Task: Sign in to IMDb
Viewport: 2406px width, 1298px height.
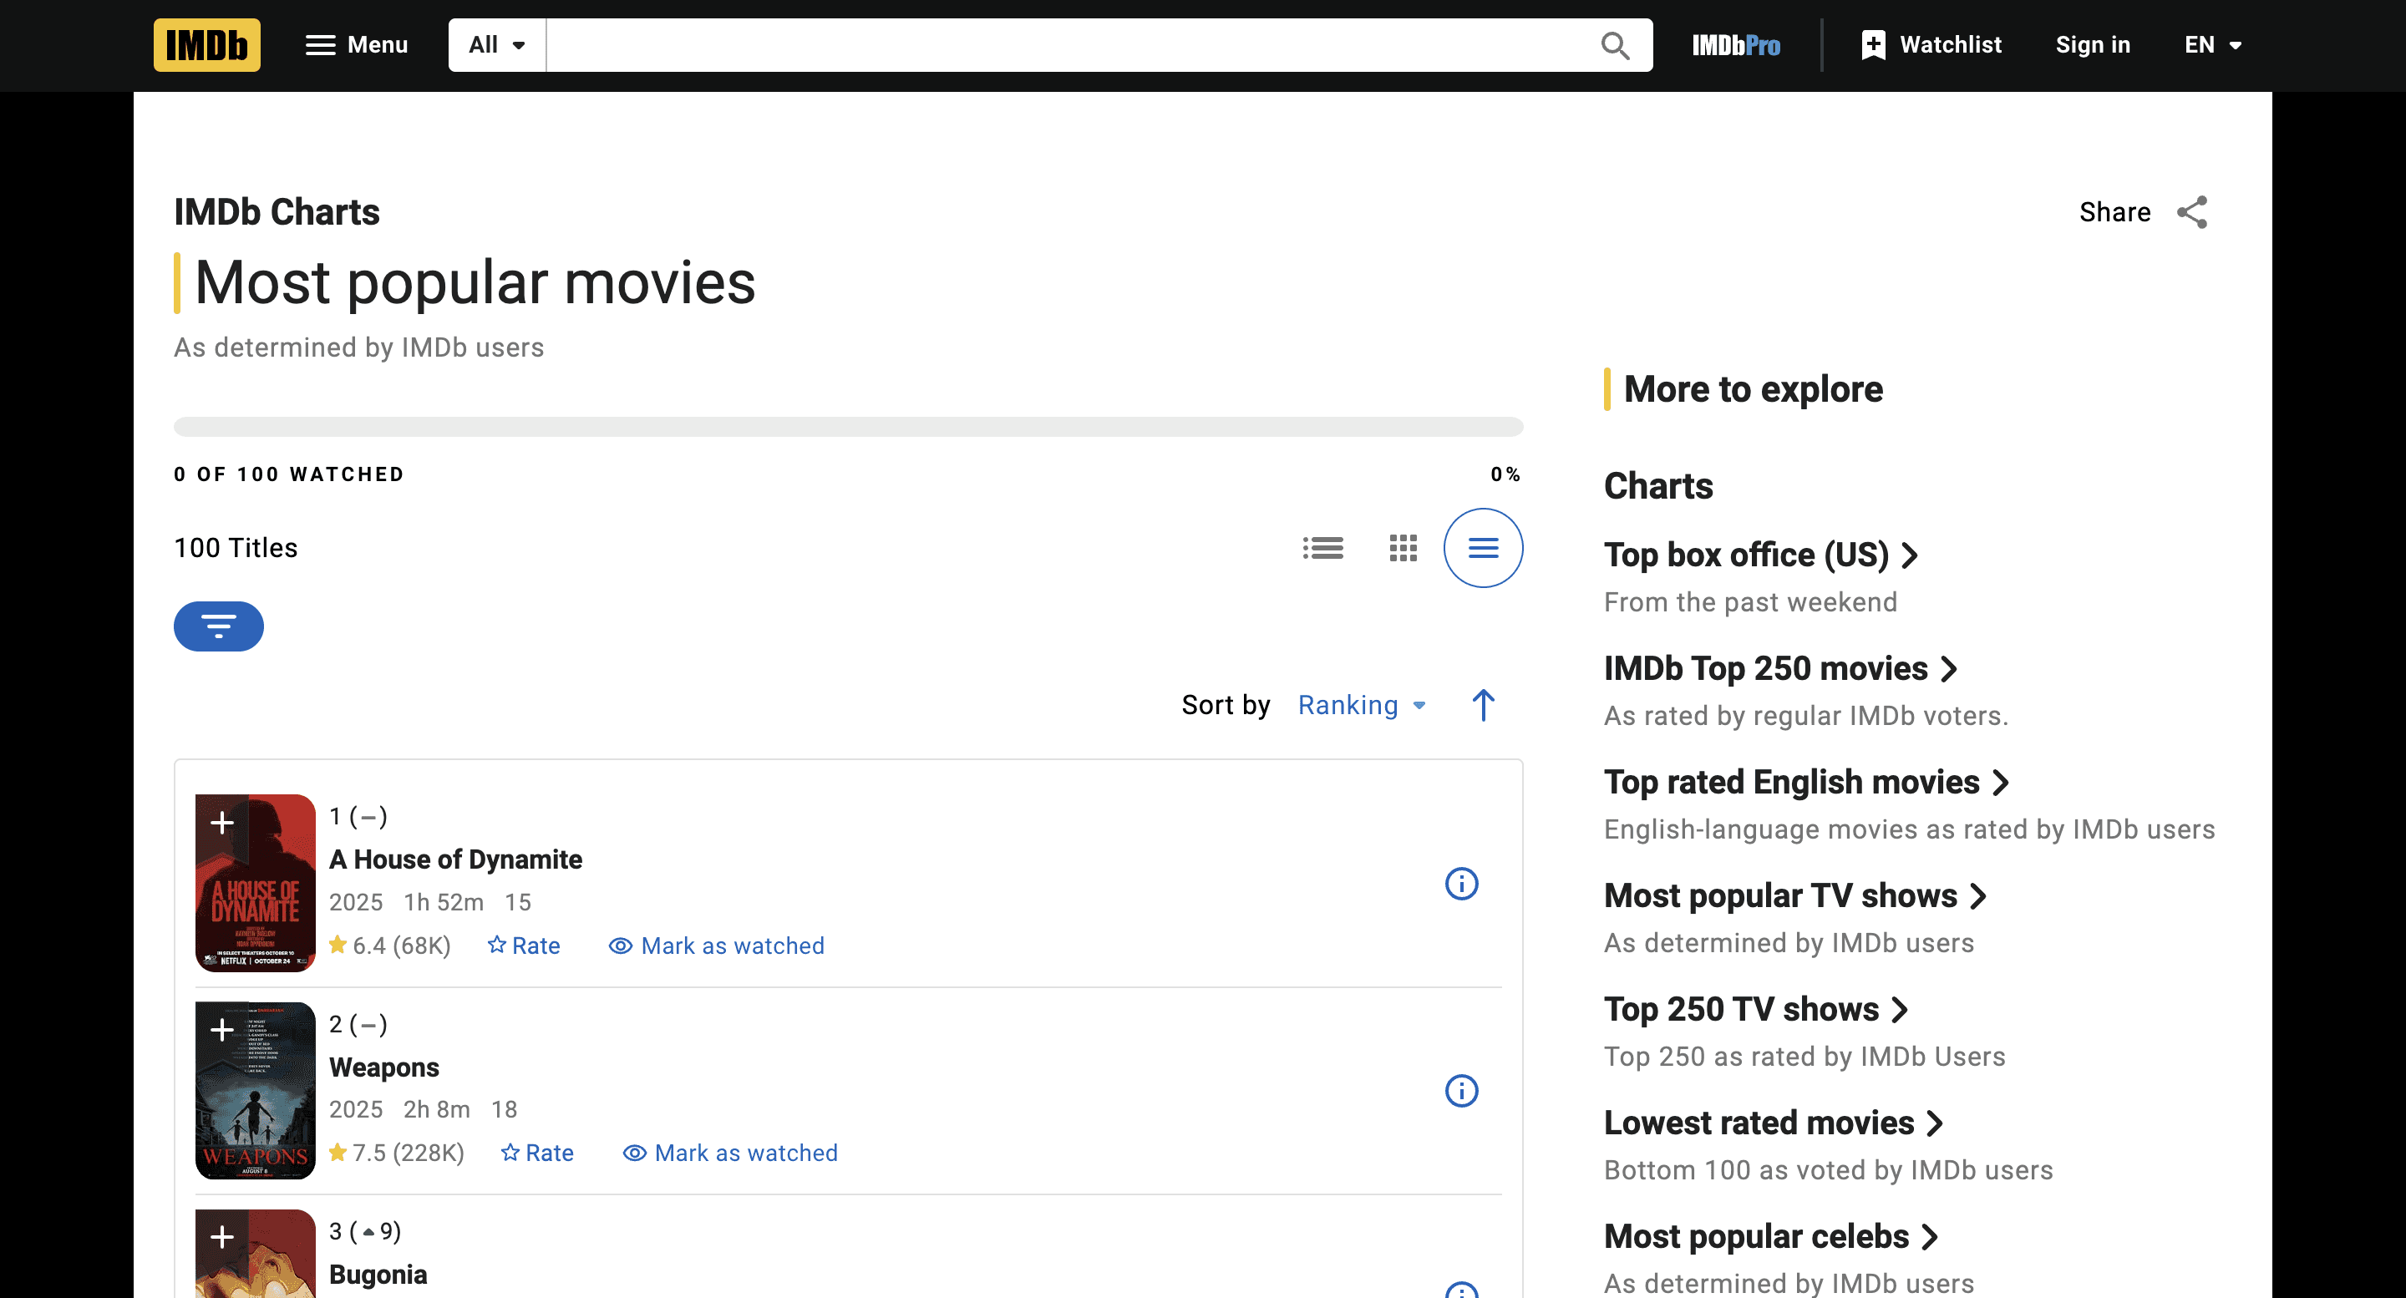Action: pos(2092,44)
